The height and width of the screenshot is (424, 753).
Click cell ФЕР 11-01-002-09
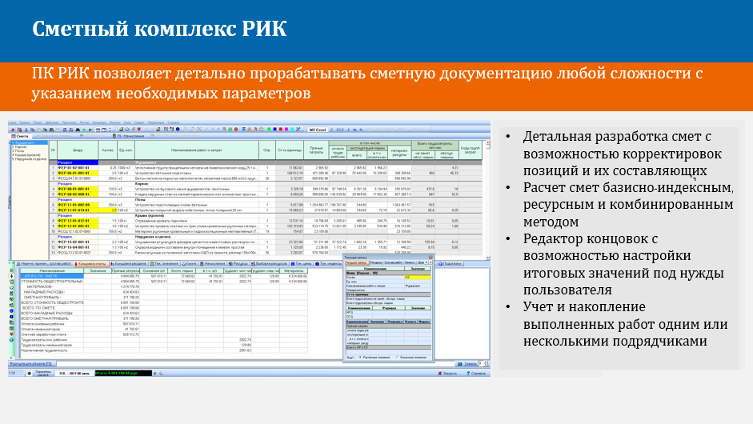click(x=78, y=205)
